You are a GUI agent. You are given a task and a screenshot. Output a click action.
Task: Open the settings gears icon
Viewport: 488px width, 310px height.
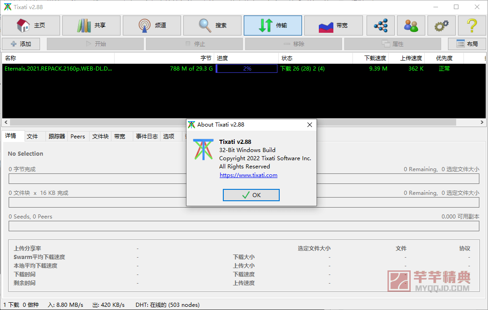pos(442,25)
